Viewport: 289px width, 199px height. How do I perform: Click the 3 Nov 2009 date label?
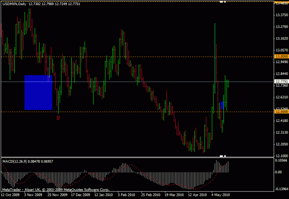coord(33,195)
